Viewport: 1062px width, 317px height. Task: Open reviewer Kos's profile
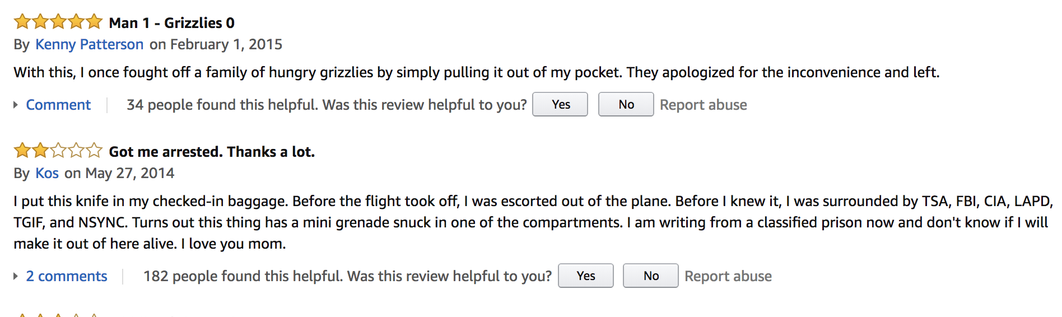point(47,173)
